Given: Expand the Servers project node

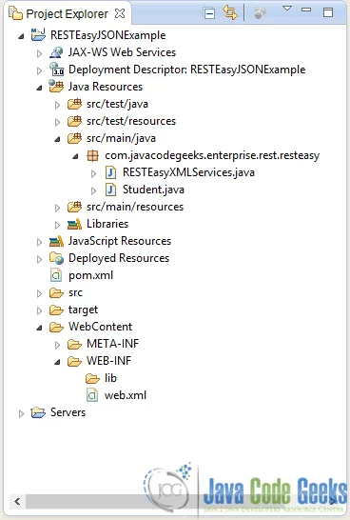Looking at the screenshot, I should [21, 414].
